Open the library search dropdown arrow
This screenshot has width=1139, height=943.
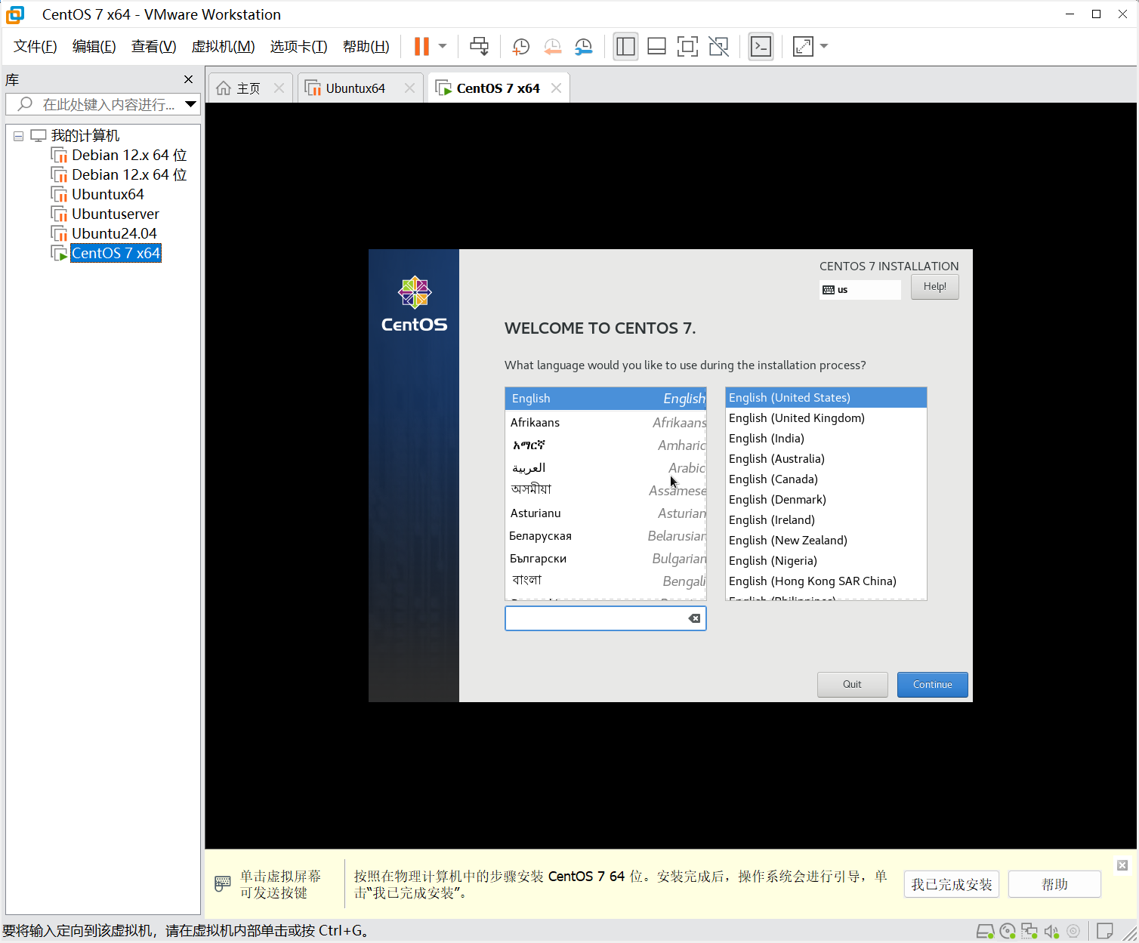(190, 104)
